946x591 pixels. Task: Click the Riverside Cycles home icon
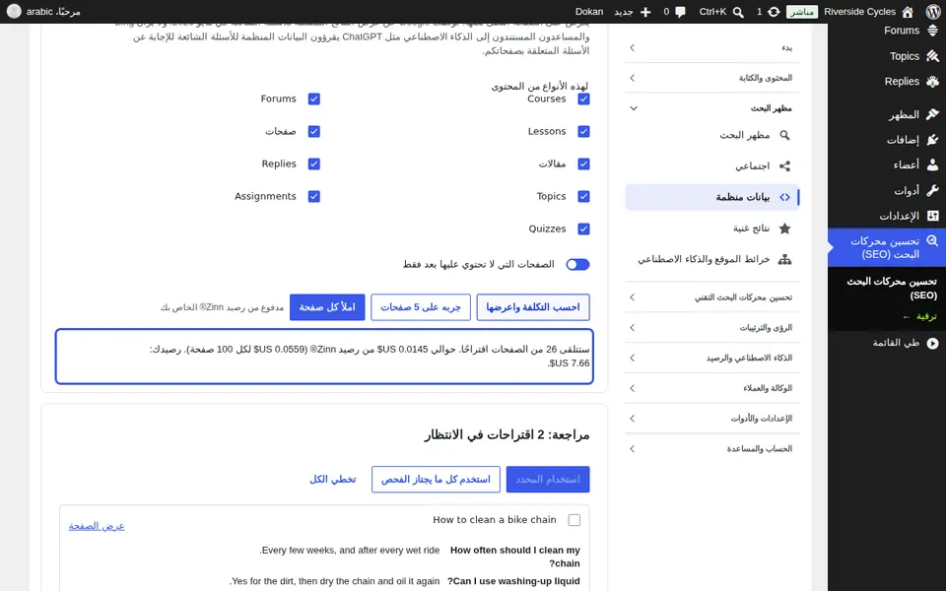908,12
